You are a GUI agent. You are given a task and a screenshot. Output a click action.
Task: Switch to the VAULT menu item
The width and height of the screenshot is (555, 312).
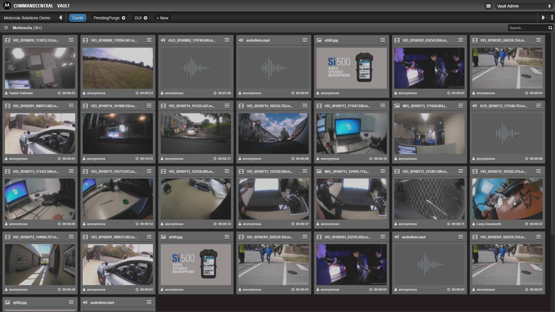pos(64,5)
